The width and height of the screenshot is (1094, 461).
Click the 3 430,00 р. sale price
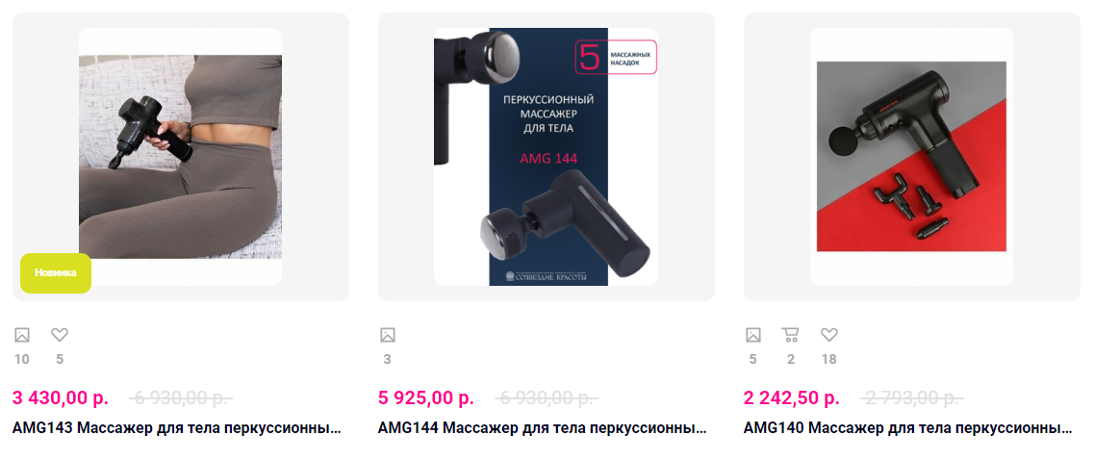61,398
